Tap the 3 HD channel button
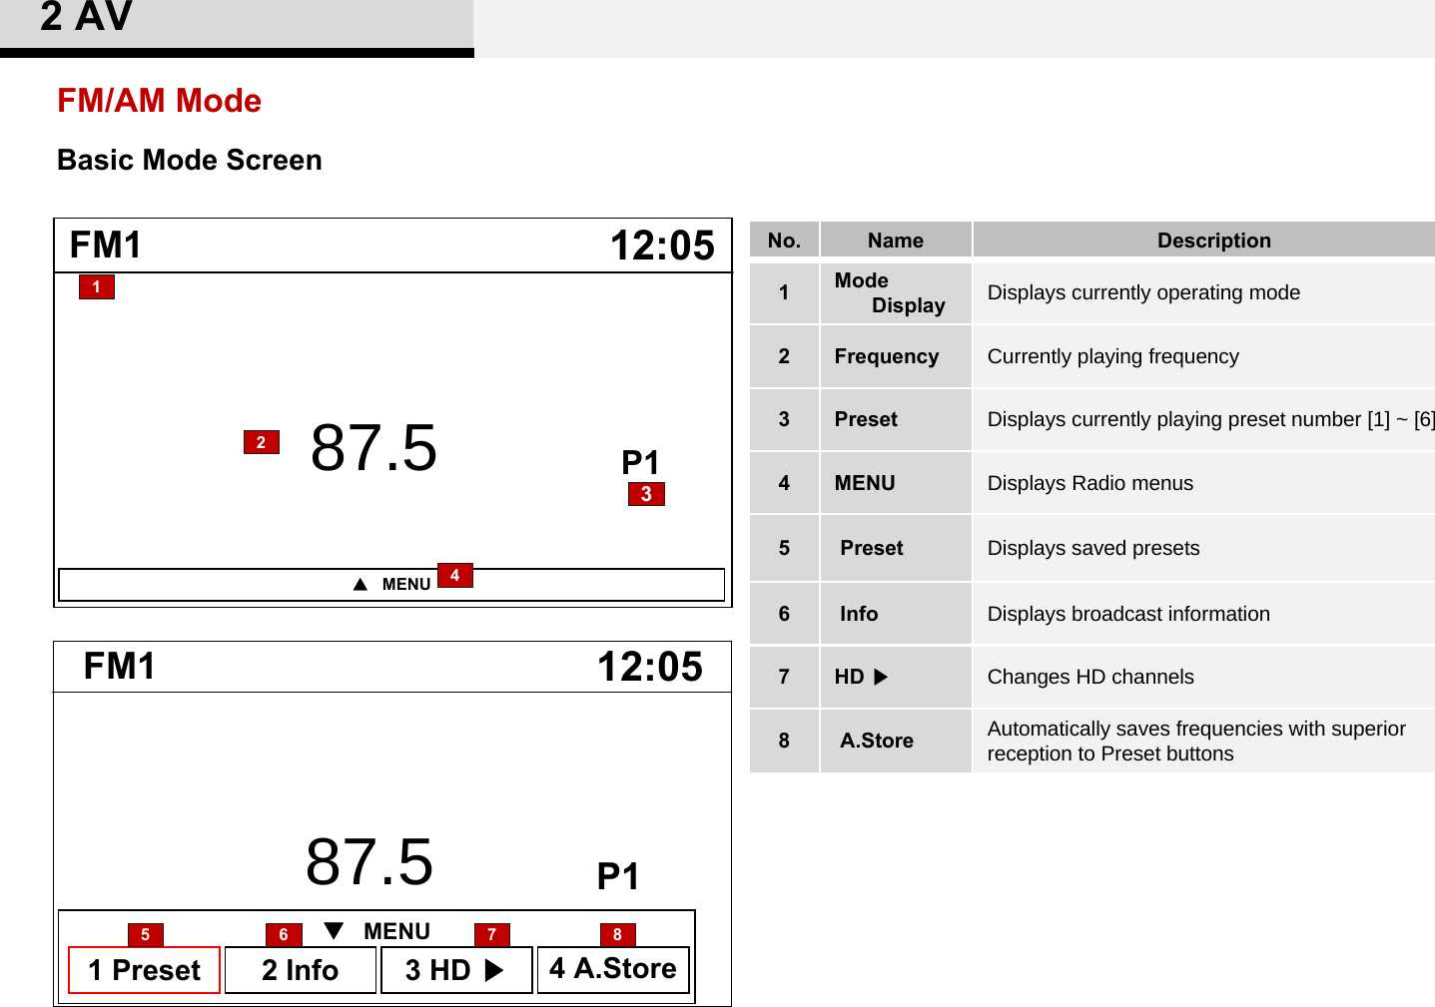This screenshot has height=1007, width=1435. (x=456, y=970)
